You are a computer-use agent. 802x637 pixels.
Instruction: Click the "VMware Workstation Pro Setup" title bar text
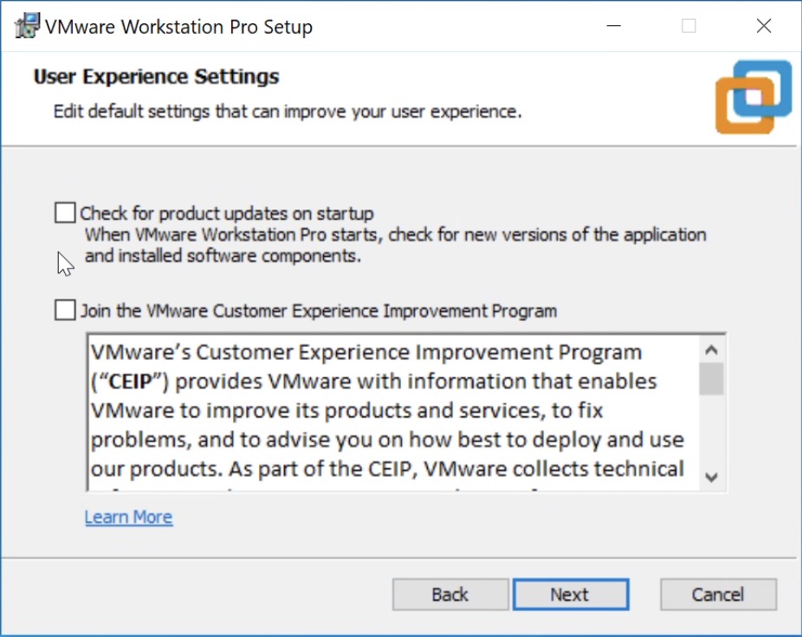178,27
